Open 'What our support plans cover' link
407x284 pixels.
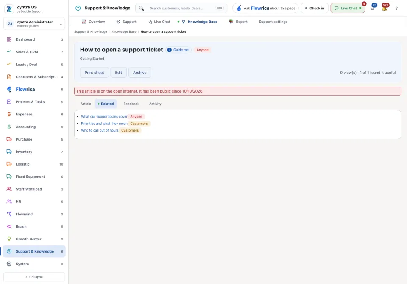tap(104, 117)
